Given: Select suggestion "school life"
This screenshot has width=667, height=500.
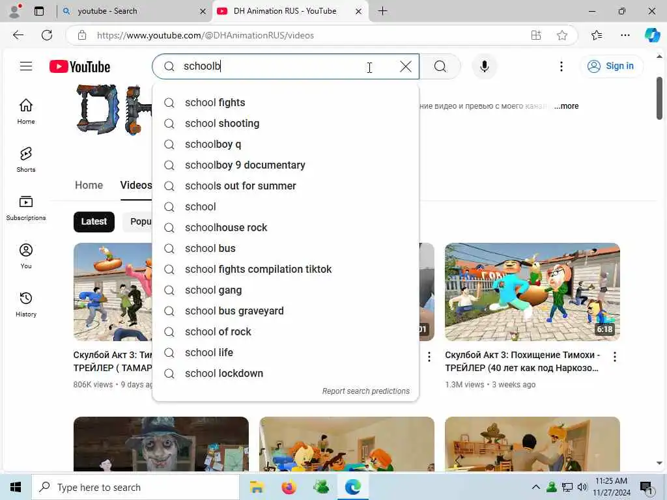Looking at the screenshot, I should click(x=285, y=352).
